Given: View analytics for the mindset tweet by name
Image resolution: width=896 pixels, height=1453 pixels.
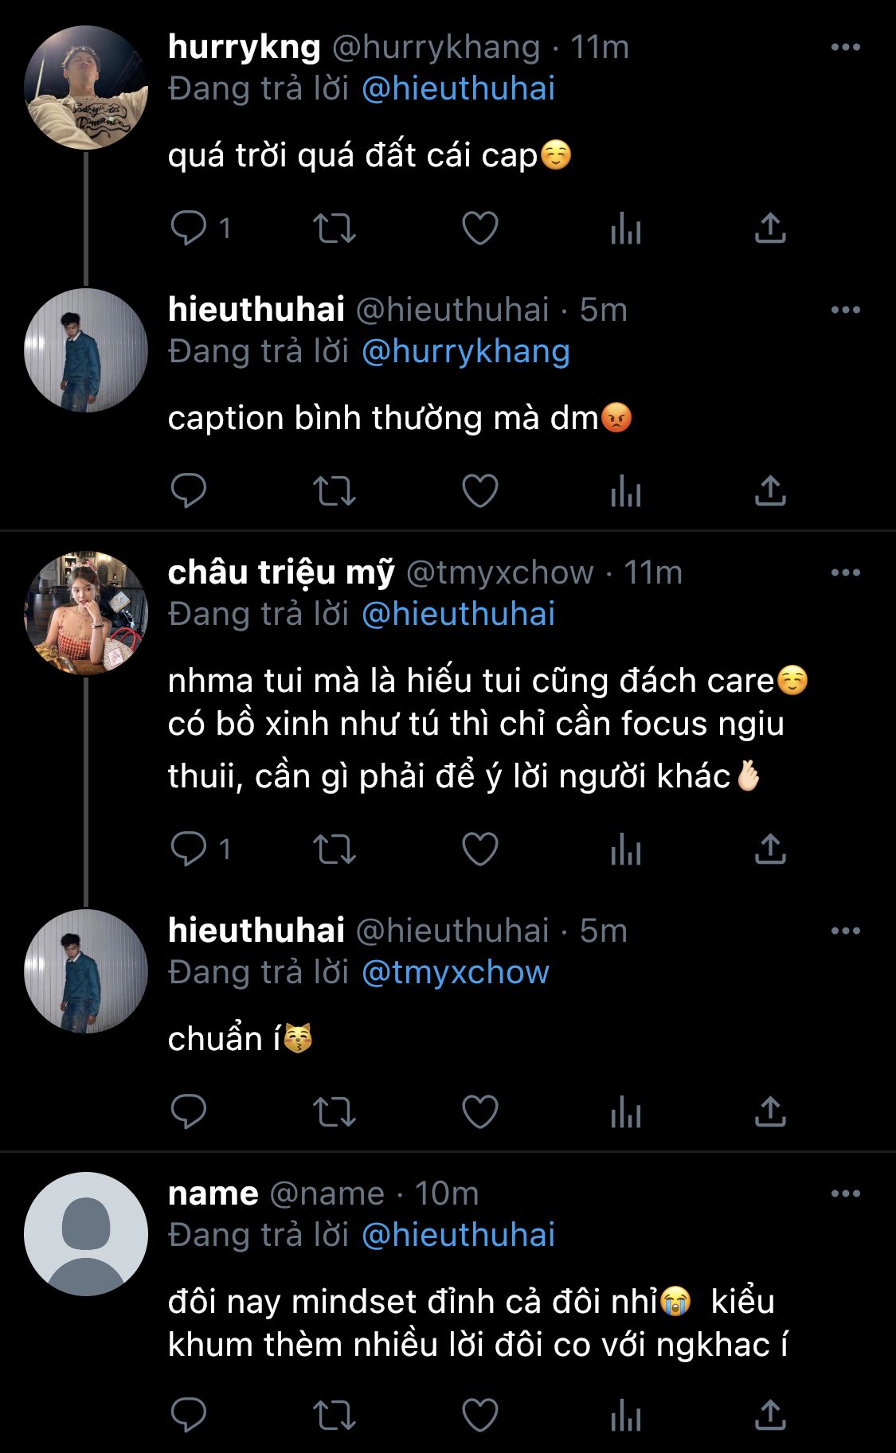Looking at the screenshot, I should (x=626, y=1415).
